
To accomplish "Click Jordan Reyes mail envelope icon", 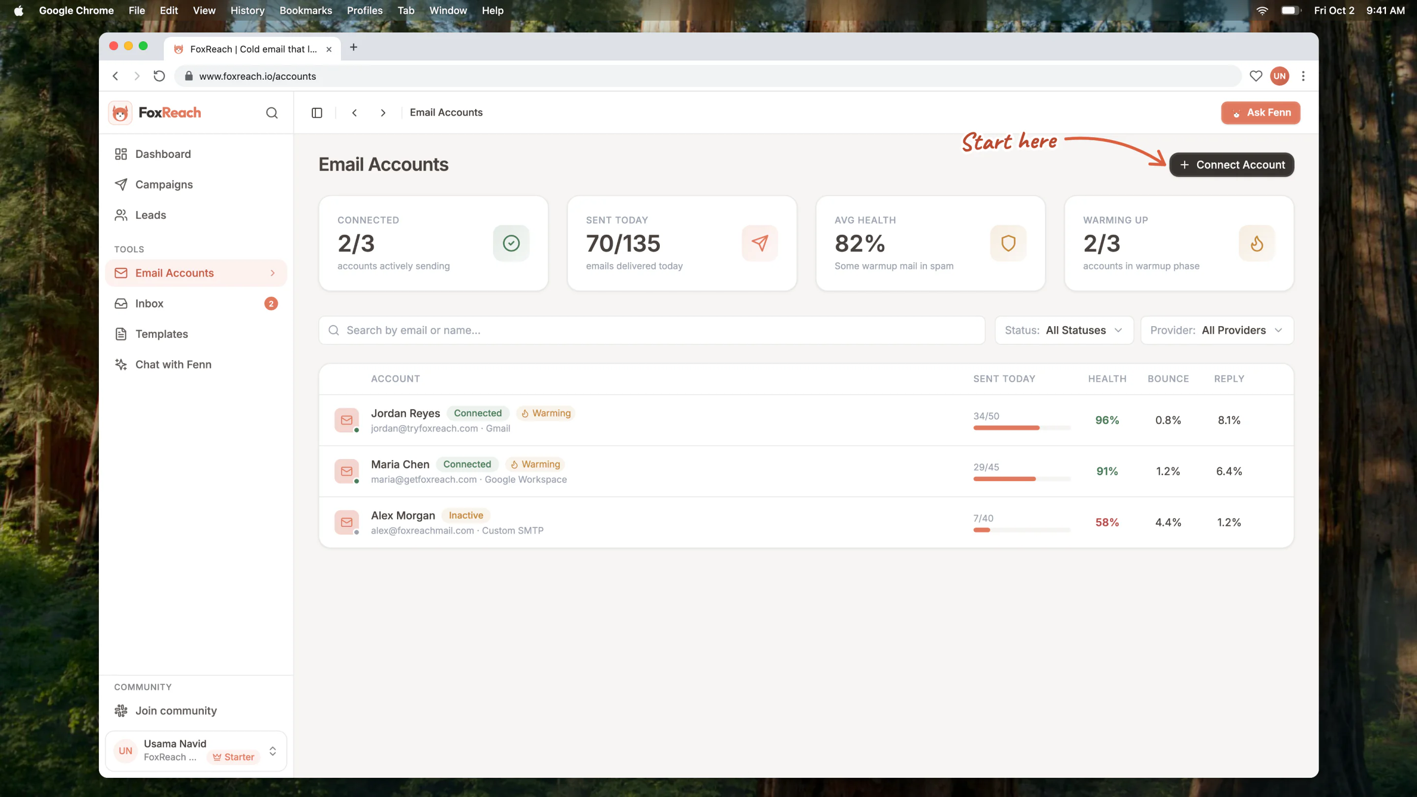I will [346, 420].
